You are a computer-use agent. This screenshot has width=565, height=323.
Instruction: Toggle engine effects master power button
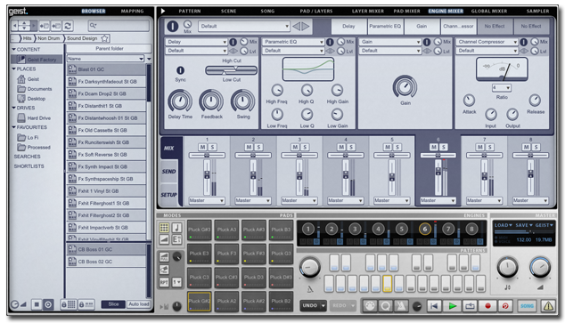[x=172, y=26]
